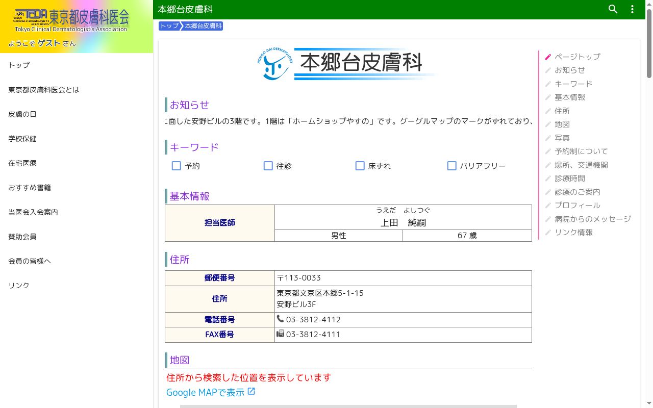This screenshot has width=653, height=408.
Task: Open リンク in the sidebar
Action: click(x=77, y=286)
